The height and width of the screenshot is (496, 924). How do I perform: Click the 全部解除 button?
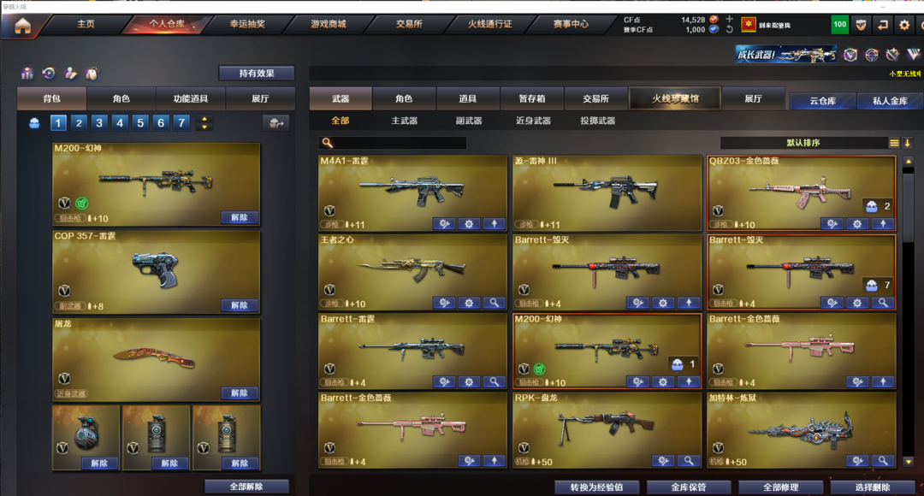[x=246, y=487]
